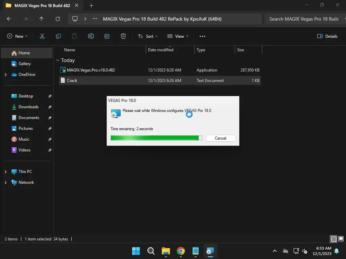Select the Crack text document
346x259 pixels.
(x=160, y=80)
